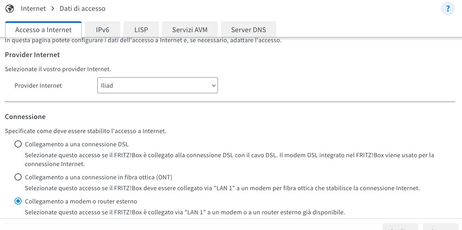Click the arrow of the Iliad combo box
The image size is (462, 230).
point(213,86)
